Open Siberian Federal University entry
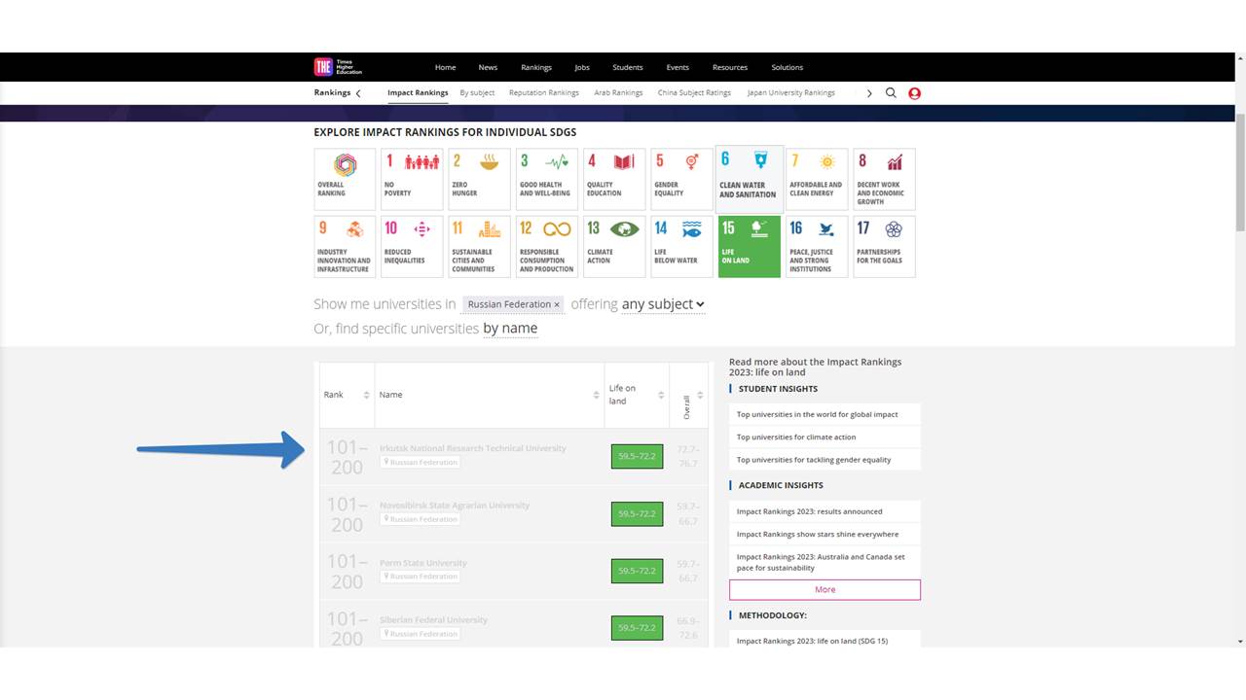The width and height of the screenshot is (1246, 700). point(434,620)
